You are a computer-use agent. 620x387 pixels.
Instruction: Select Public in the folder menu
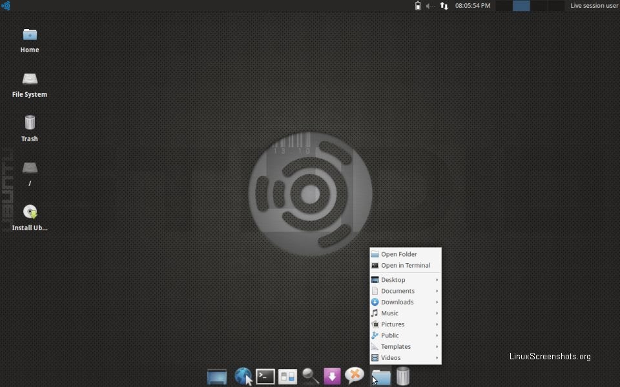406,335
